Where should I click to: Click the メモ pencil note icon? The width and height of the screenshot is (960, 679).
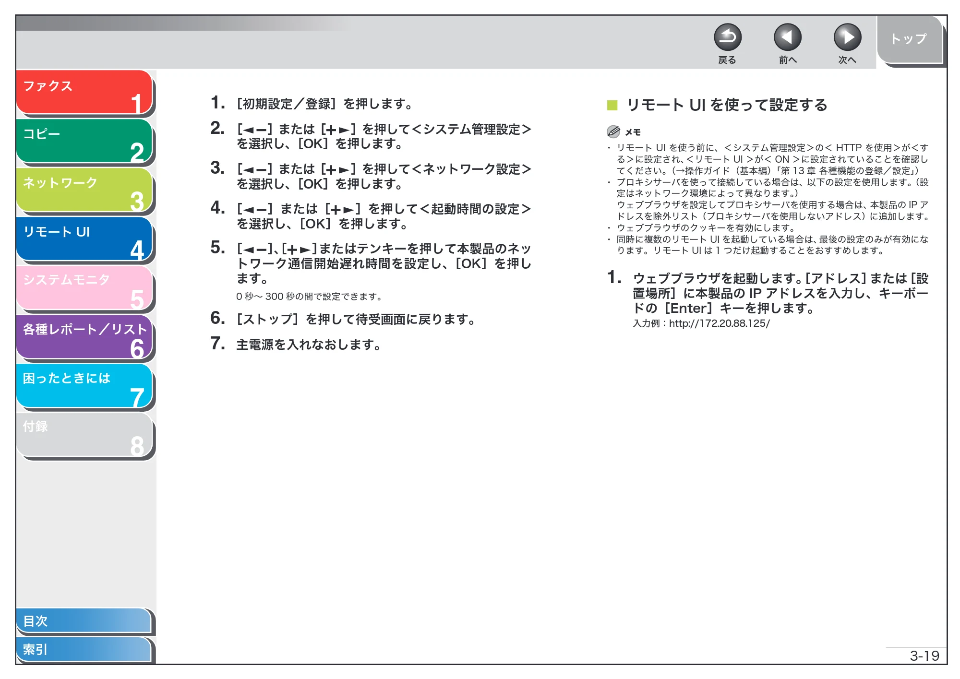coord(613,131)
